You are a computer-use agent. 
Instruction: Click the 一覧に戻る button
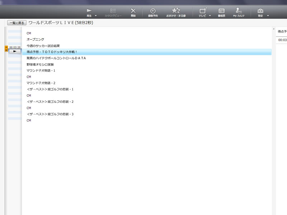pyautogui.click(x=17, y=23)
